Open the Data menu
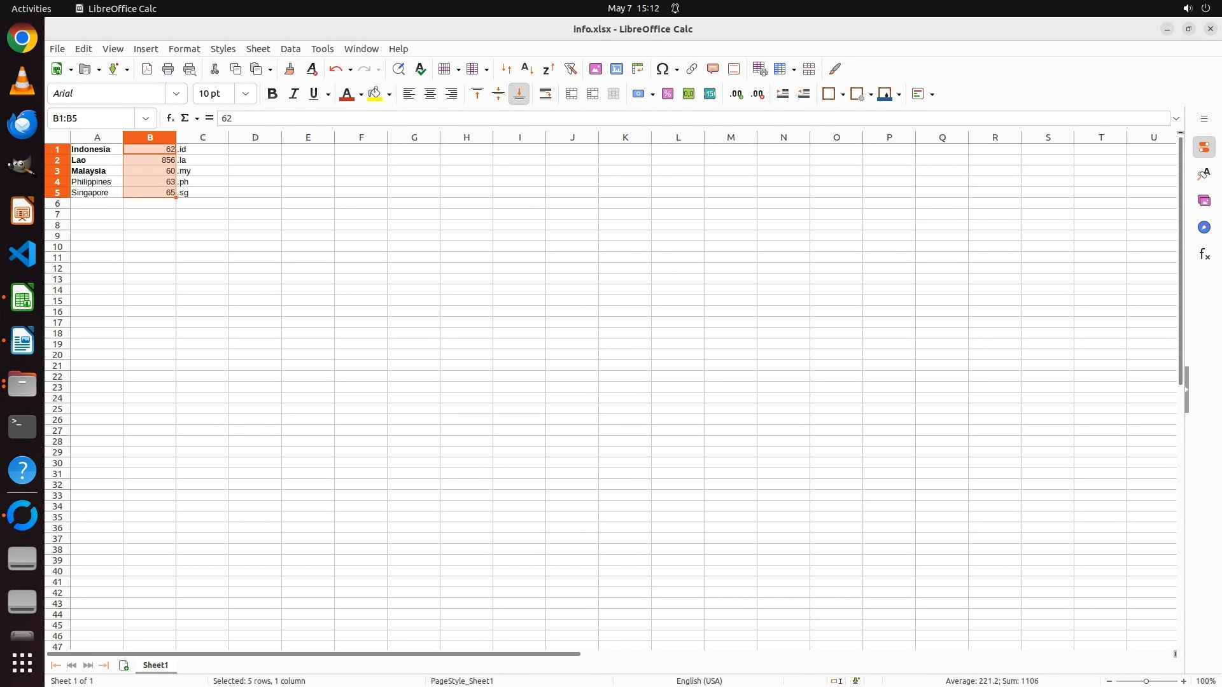The image size is (1222, 687). (x=290, y=49)
